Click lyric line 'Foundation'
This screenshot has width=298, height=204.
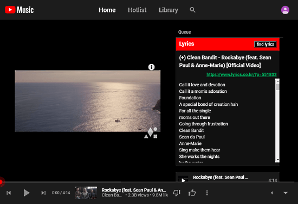(190, 98)
